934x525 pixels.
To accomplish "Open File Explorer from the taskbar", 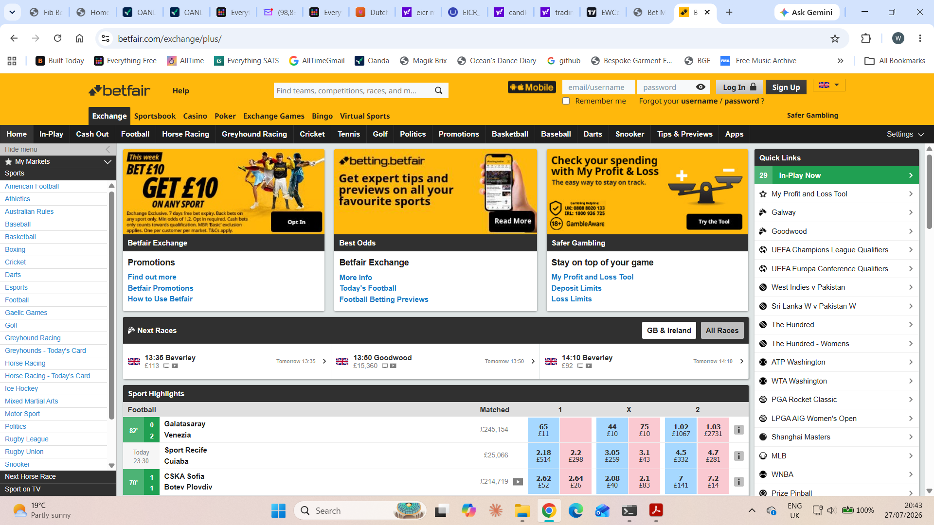I will click(522, 510).
